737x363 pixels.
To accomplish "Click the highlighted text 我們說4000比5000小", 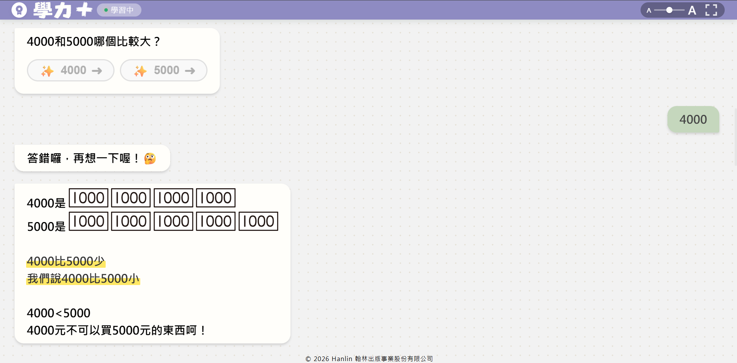I will 83,278.
